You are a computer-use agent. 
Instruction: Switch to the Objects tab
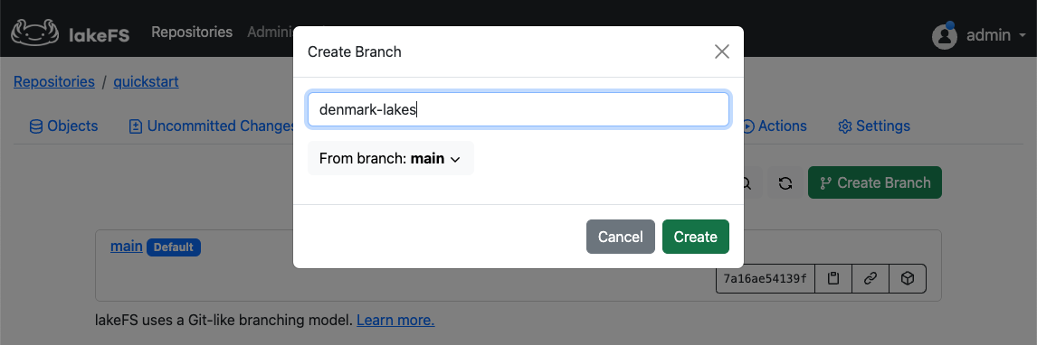(x=63, y=126)
